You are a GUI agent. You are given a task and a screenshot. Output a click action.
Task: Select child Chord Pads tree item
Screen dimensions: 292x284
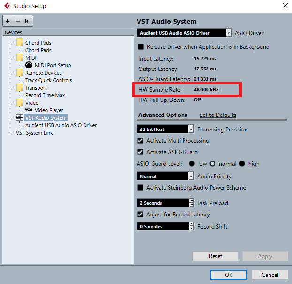[38, 50]
